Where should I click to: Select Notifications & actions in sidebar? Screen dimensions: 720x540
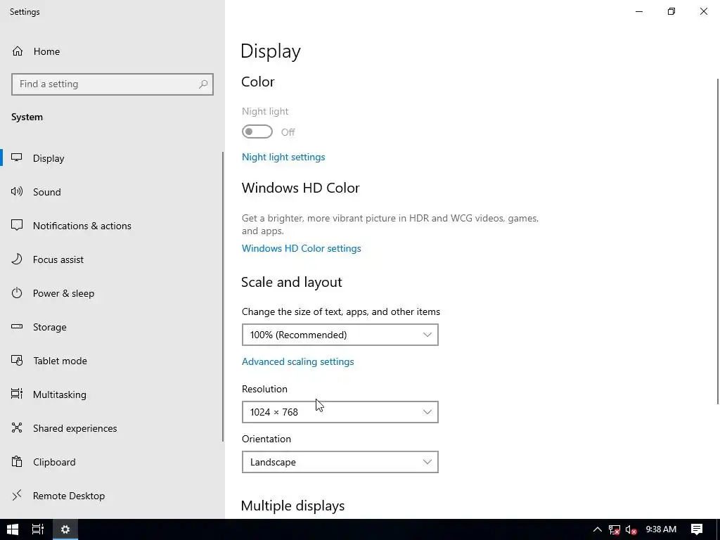pyautogui.click(x=111, y=226)
